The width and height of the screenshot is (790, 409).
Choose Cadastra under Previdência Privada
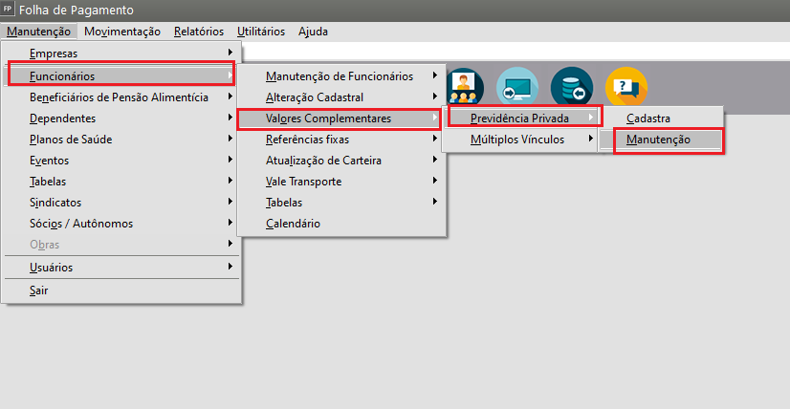tap(661, 118)
